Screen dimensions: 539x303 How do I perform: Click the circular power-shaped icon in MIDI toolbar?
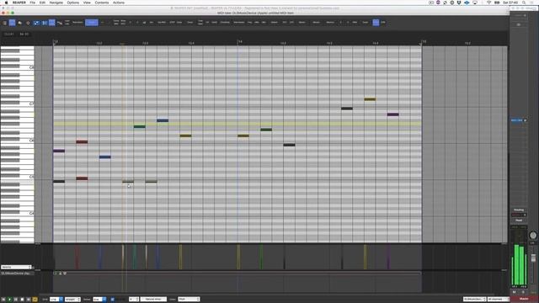point(28,23)
